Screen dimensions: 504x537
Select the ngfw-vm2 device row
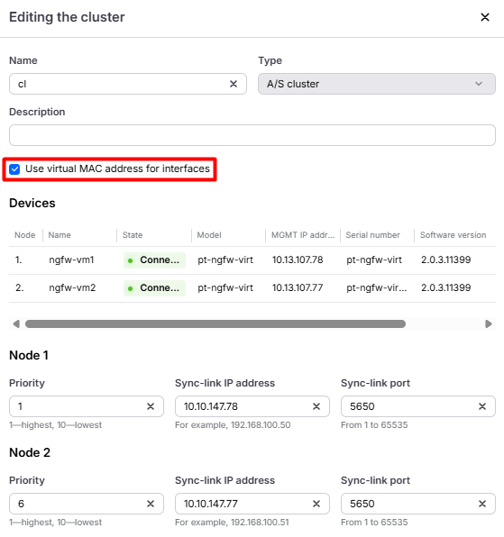pyautogui.click(x=252, y=288)
